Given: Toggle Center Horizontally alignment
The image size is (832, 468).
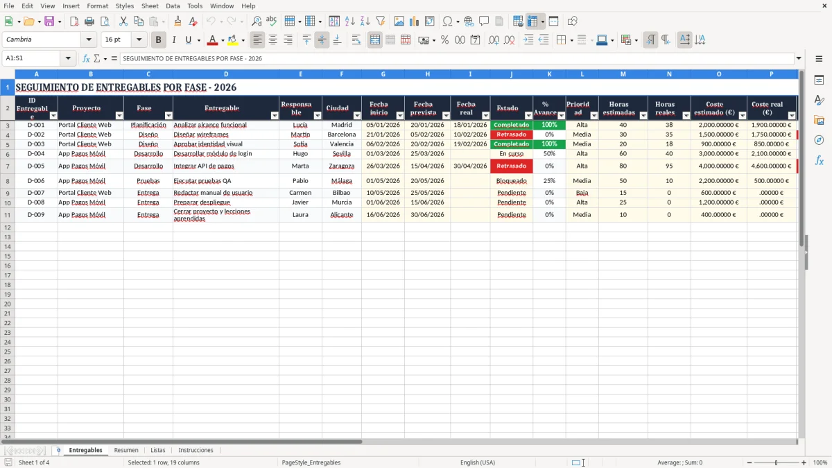Looking at the screenshot, I should pos(272,40).
